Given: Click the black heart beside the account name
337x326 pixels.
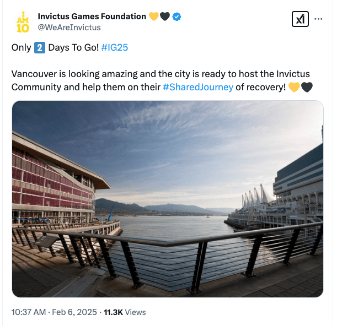Looking at the screenshot, I should click(x=165, y=17).
